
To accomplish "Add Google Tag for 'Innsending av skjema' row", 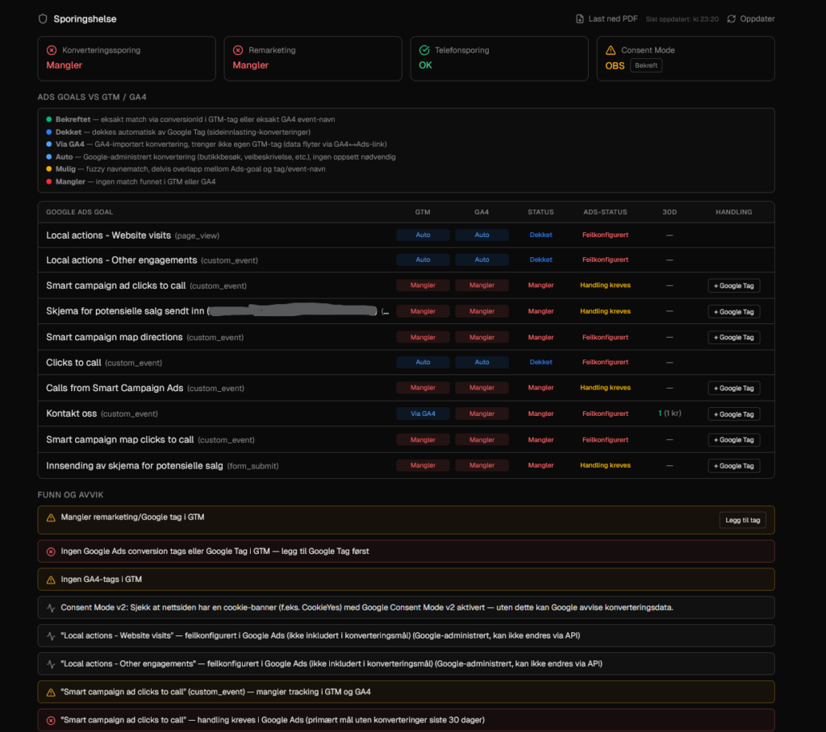I will pyautogui.click(x=733, y=466).
